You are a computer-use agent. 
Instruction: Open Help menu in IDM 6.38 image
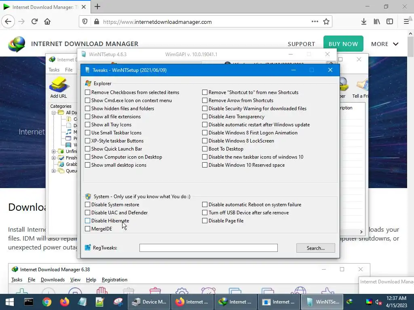pos(91,280)
